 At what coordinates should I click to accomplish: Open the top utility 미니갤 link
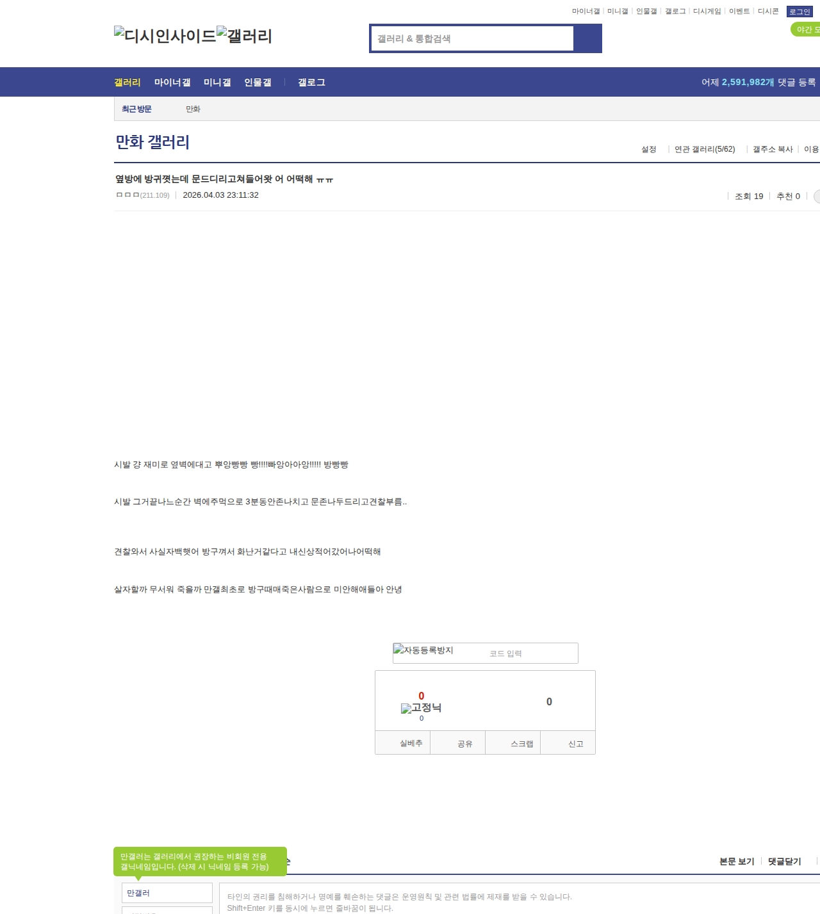coord(618,12)
